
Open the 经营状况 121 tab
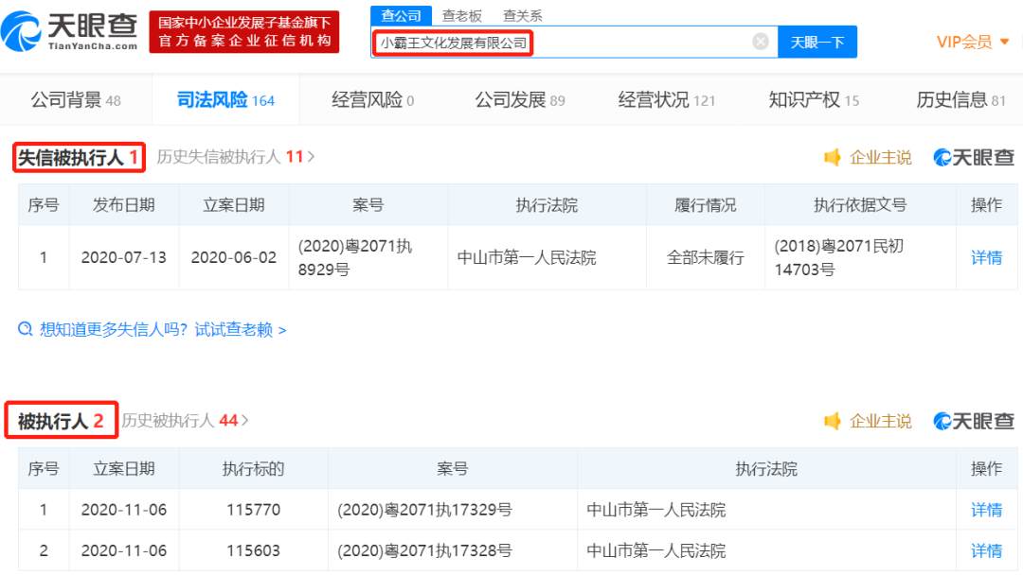point(667,99)
